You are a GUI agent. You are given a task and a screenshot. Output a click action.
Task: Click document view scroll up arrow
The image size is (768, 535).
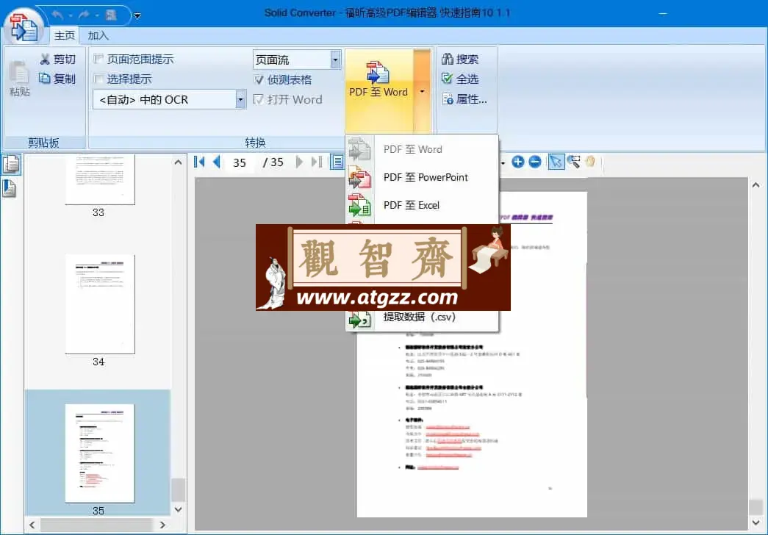point(756,185)
